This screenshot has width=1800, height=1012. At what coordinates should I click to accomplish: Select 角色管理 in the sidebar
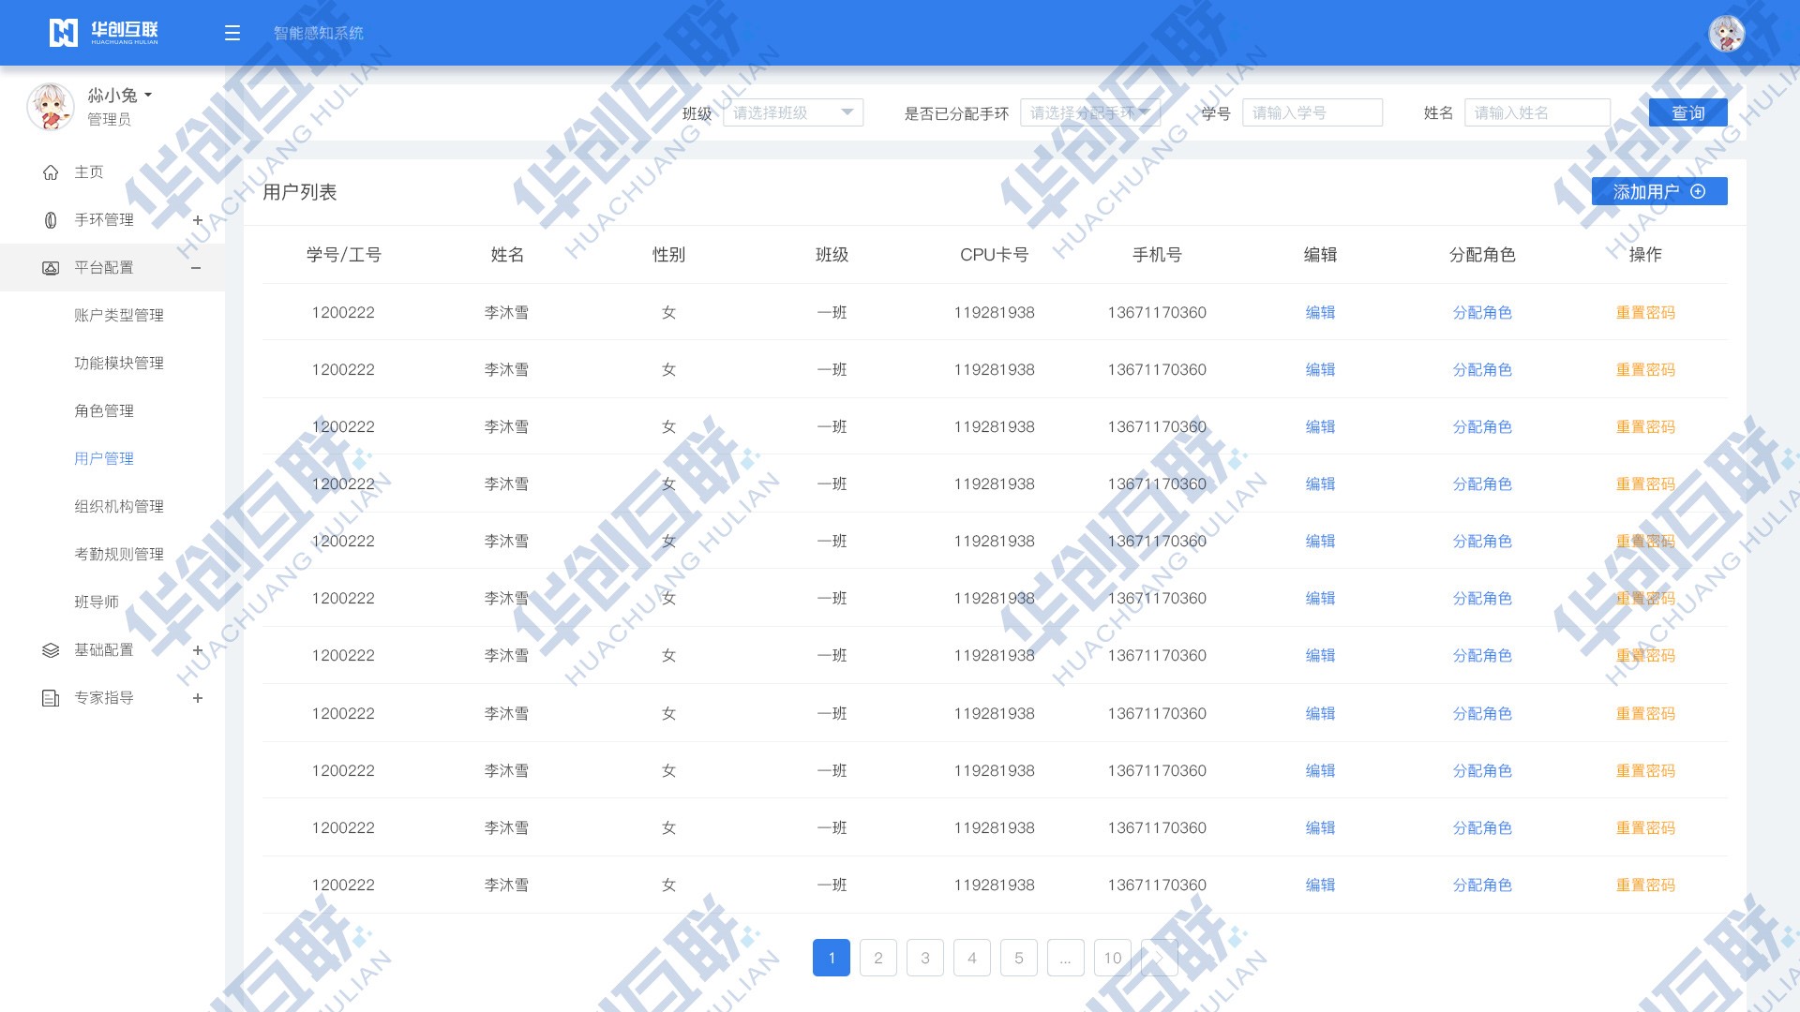104,410
